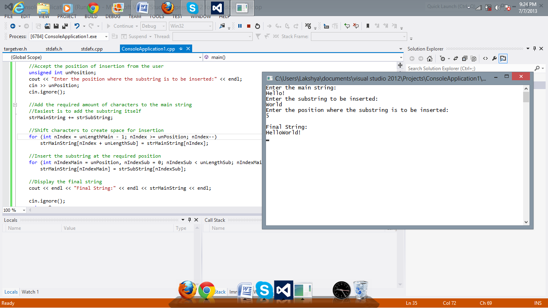Click the Undo arrow icon
This screenshot has width=548, height=308.
click(77, 26)
